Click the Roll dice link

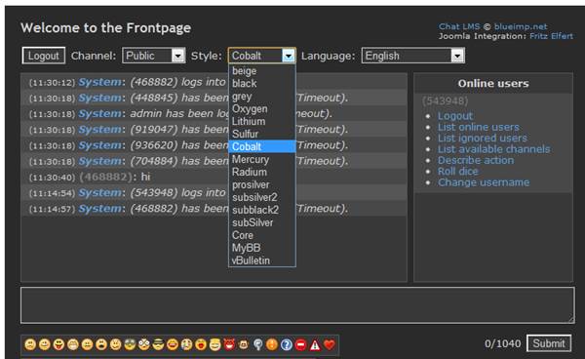458,172
